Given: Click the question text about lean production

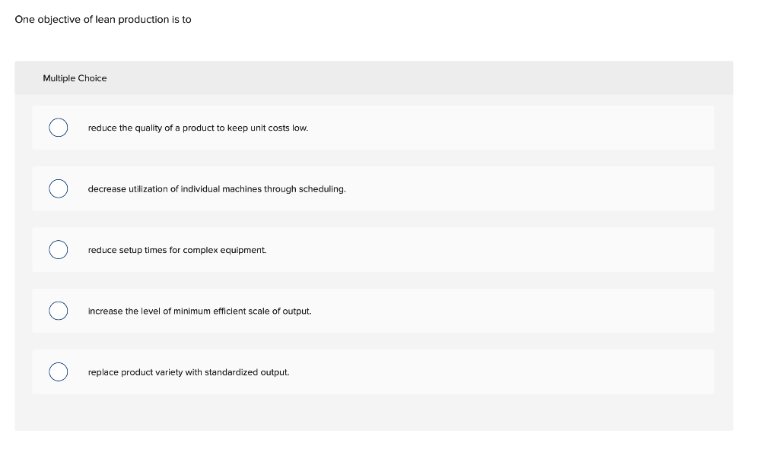Looking at the screenshot, I should click(103, 19).
